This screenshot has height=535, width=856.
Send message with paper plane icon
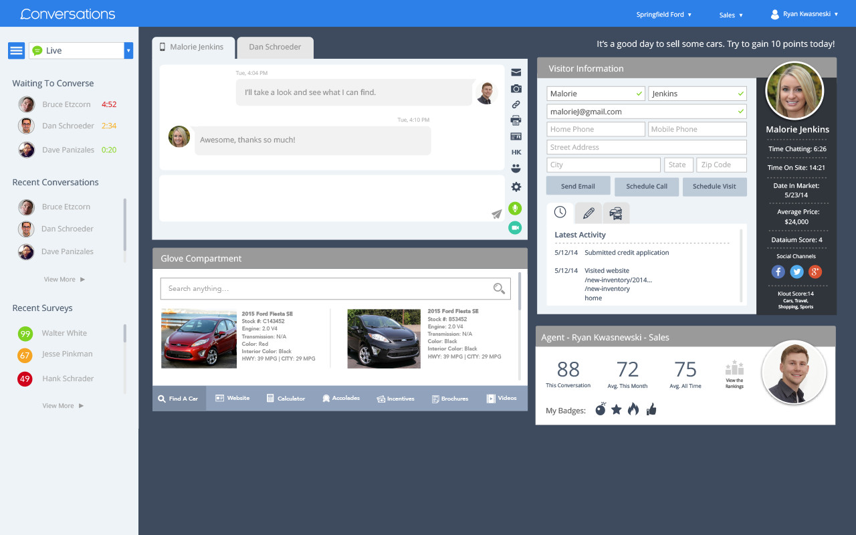497,214
